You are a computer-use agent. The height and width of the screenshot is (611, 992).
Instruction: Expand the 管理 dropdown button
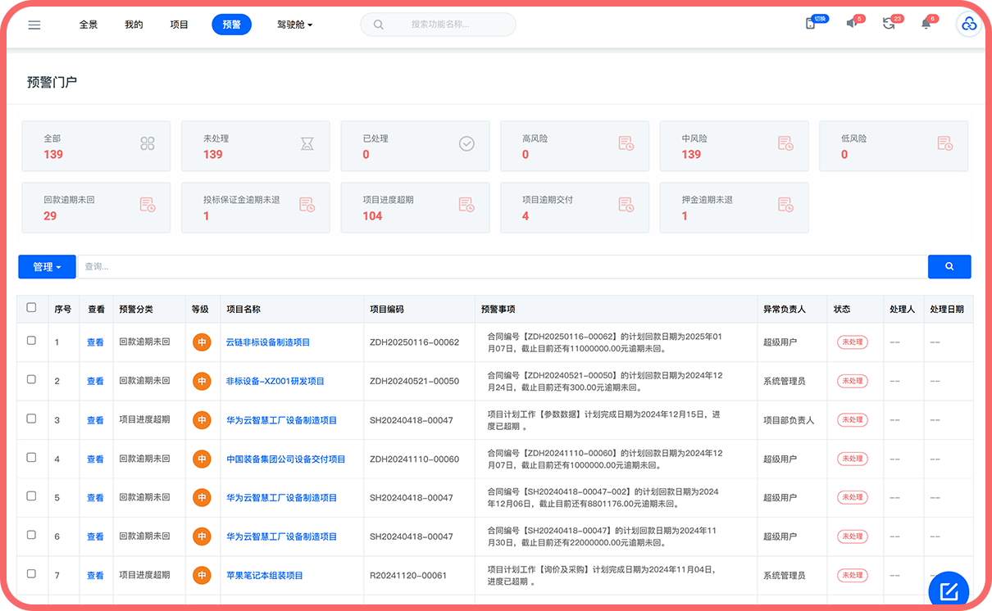pos(47,267)
